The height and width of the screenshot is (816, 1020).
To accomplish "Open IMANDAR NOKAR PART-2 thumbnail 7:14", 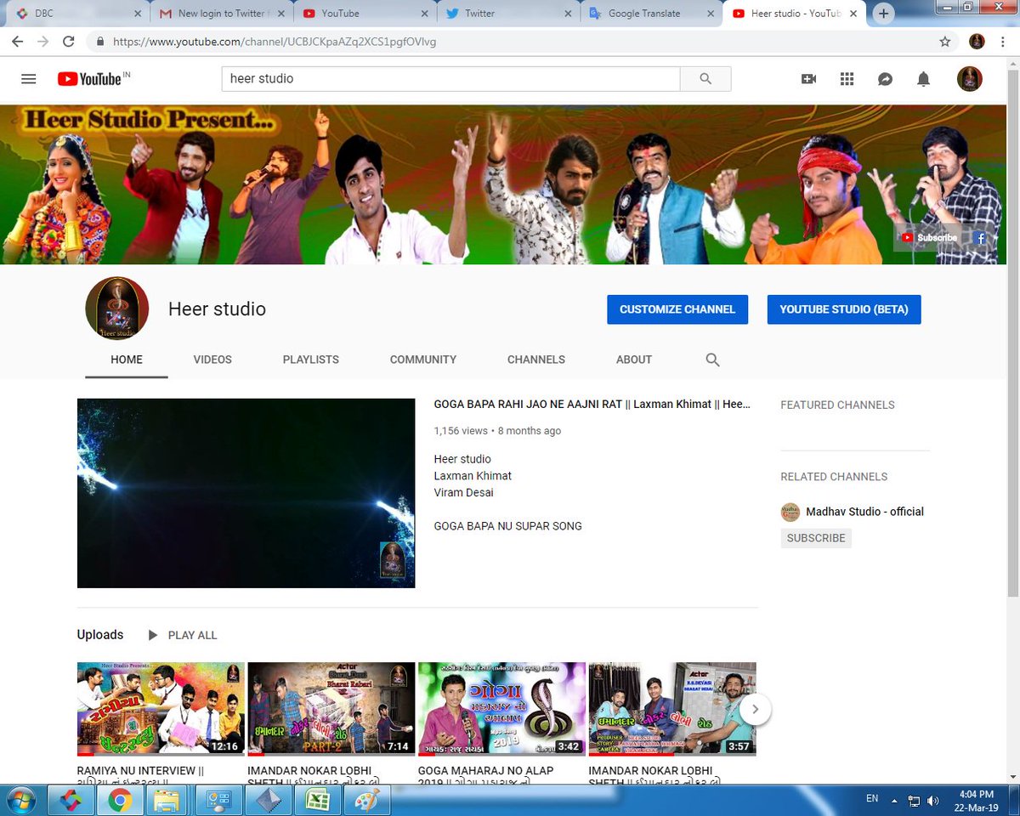I will tap(331, 709).
